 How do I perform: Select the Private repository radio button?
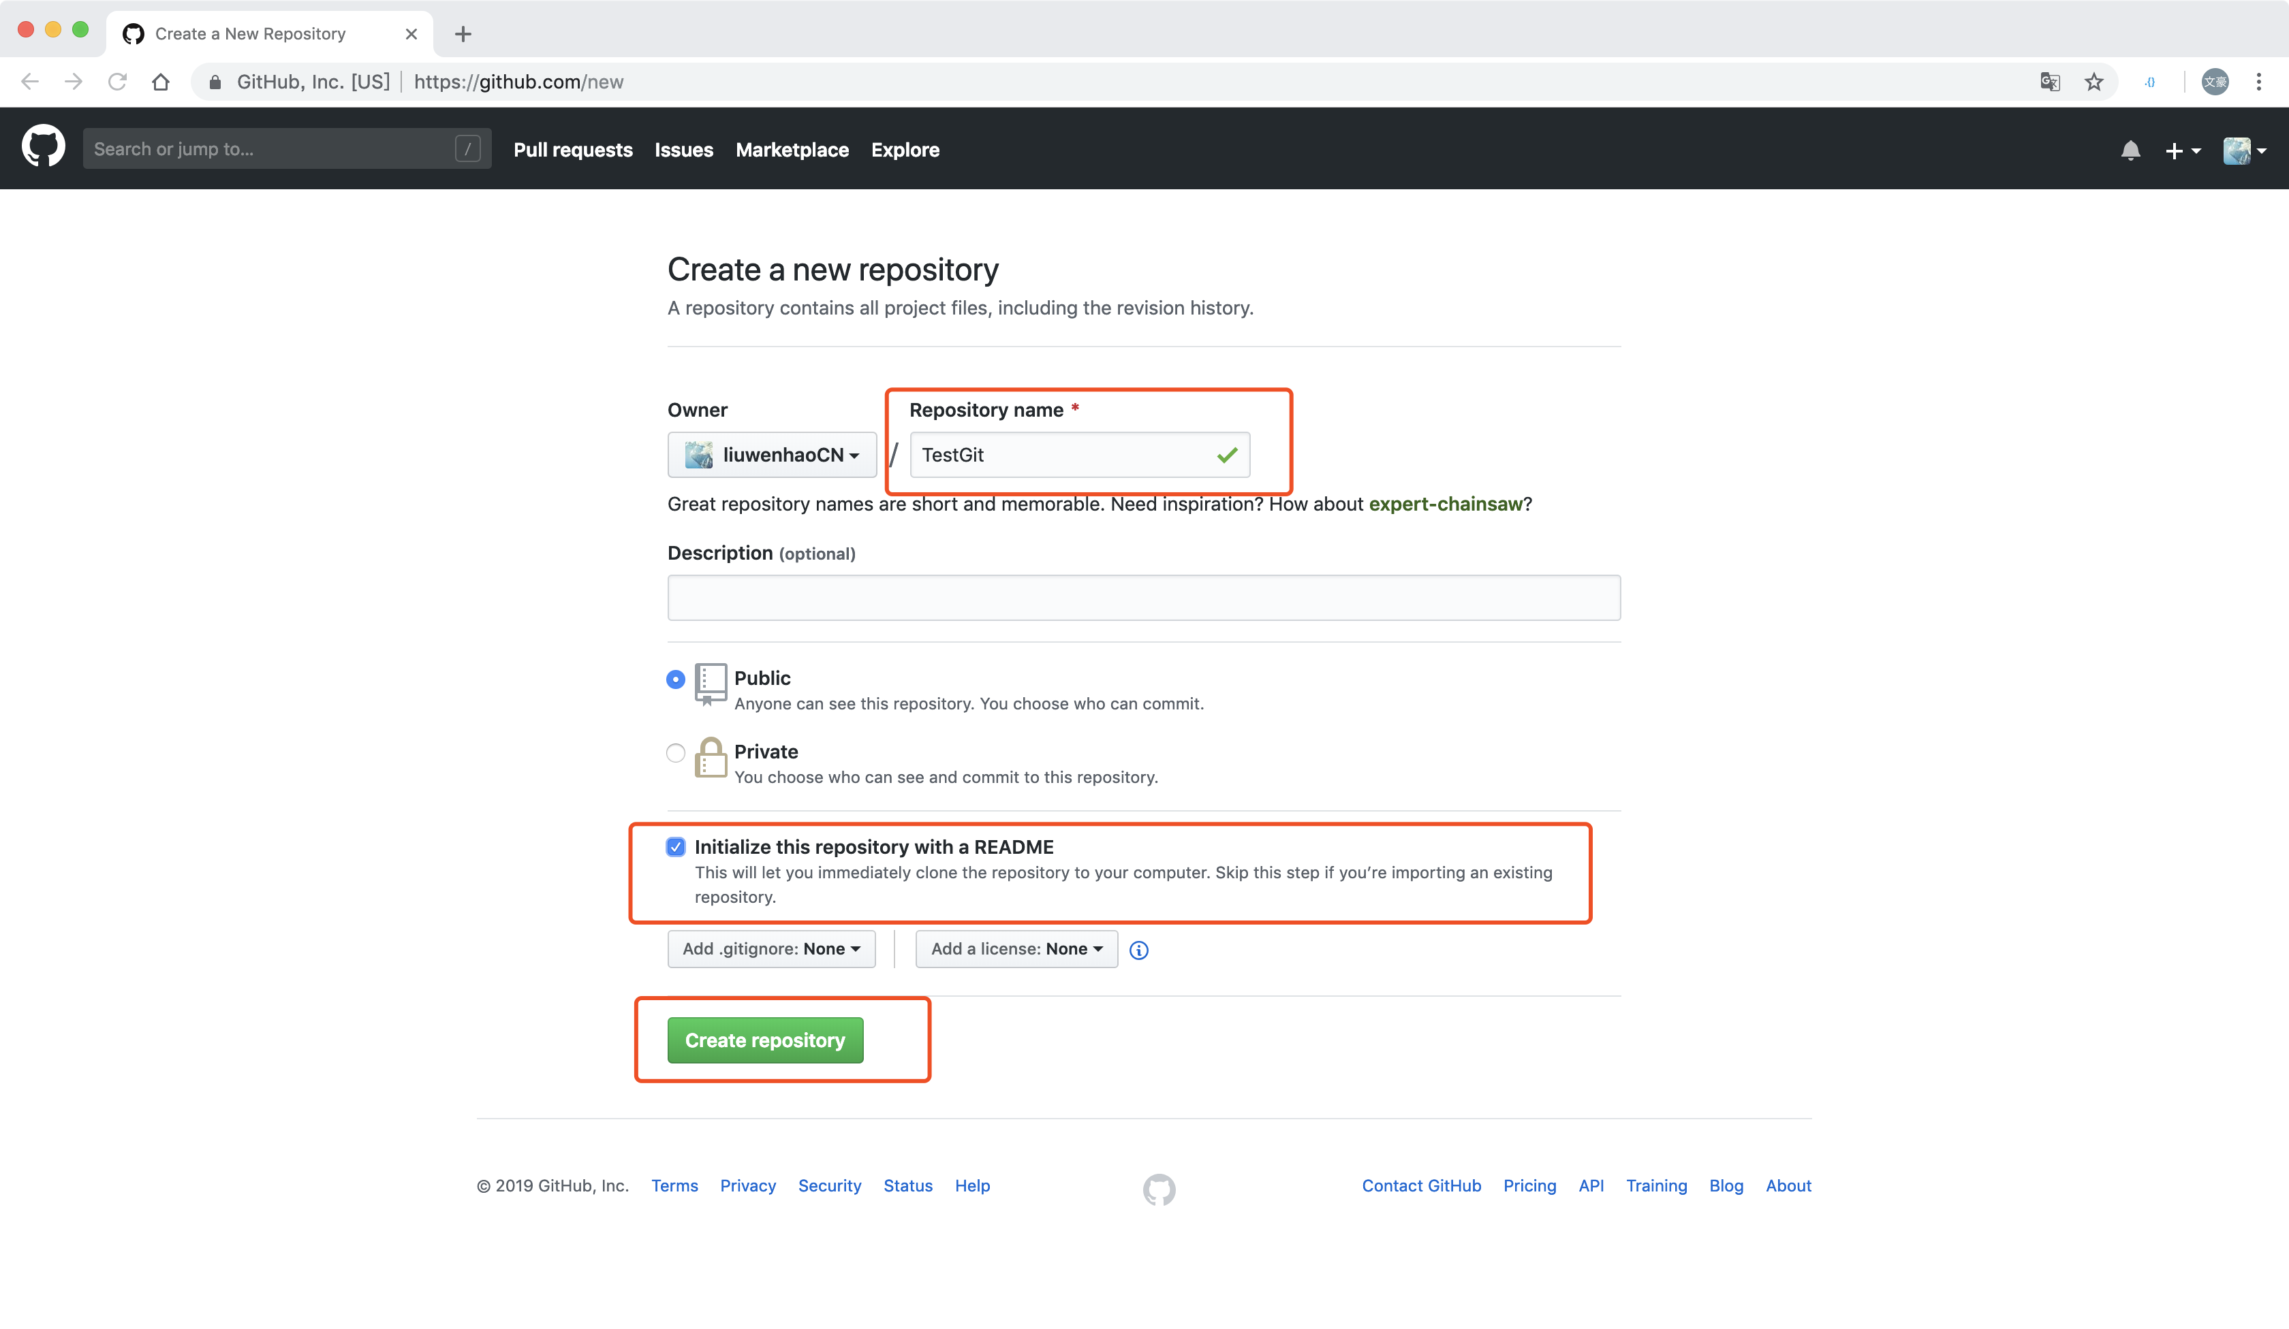tap(676, 752)
